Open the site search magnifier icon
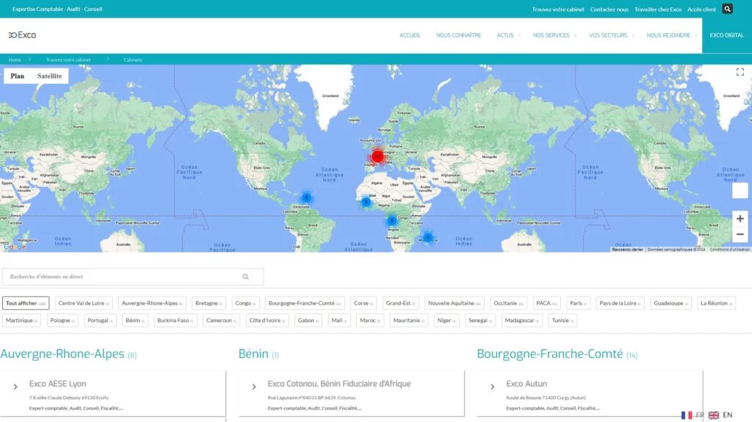This screenshot has width=752, height=422. [727, 9]
